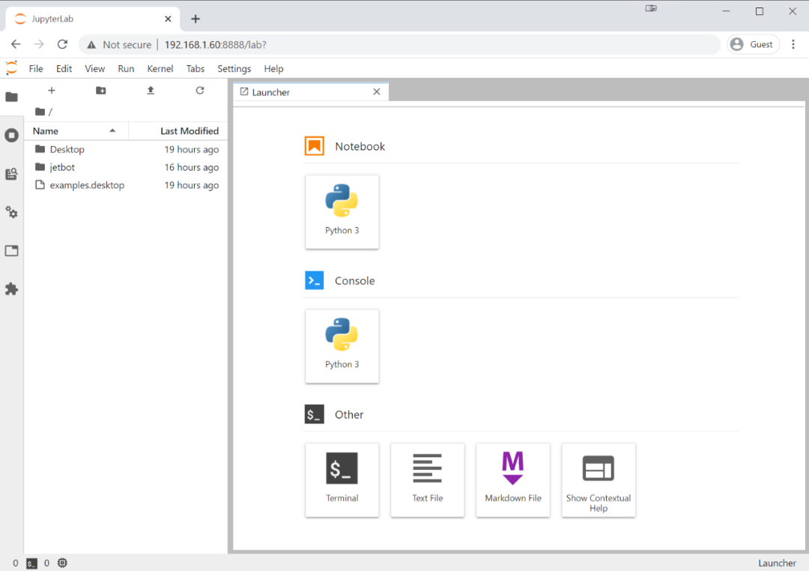The height and width of the screenshot is (571, 809).
Task: Launch a Python 3 Console
Action: (x=342, y=346)
